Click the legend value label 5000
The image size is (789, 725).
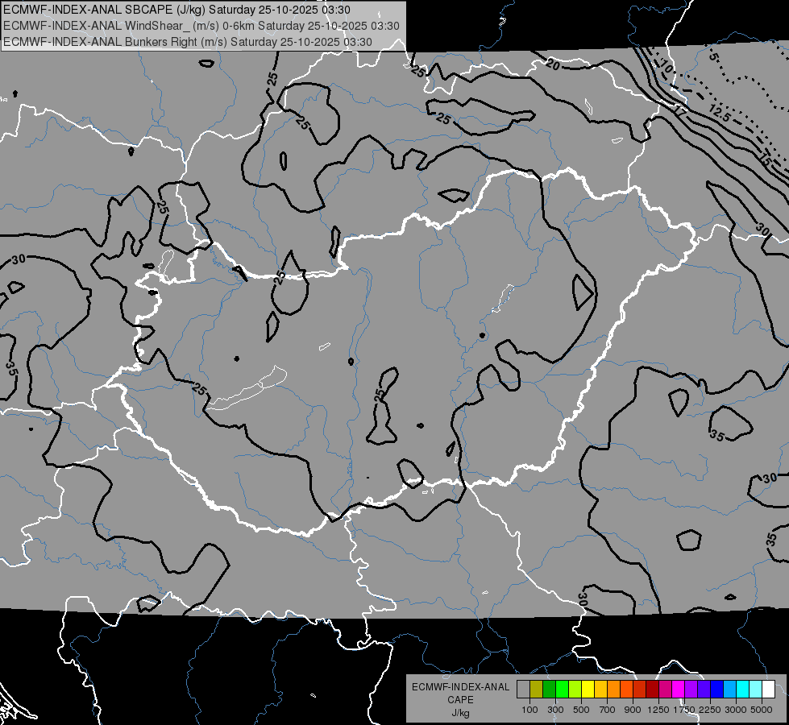pos(762,710)
